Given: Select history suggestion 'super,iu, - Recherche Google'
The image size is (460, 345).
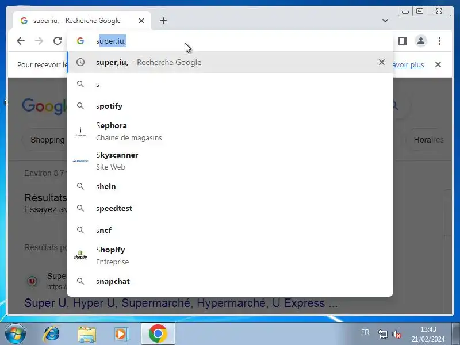Looking at the screenshot, I should tap(230, 62).
